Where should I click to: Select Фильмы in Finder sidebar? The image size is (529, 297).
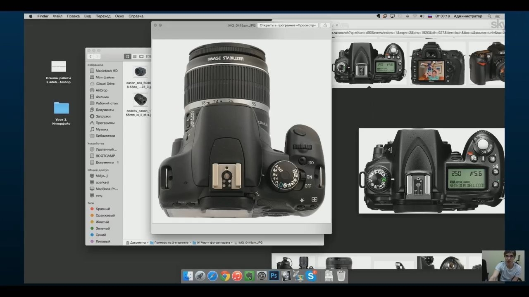point(100,97)
